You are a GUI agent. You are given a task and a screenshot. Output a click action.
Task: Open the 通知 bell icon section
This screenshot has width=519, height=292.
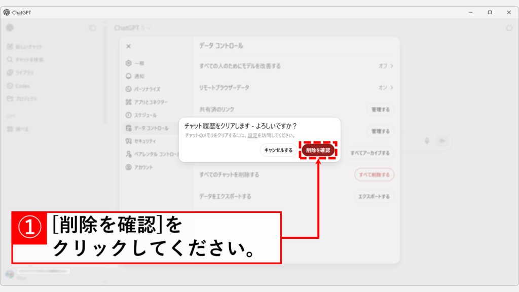point(128,76)
